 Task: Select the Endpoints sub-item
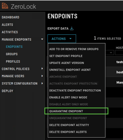pyautogui.click(x=14, y=47)
